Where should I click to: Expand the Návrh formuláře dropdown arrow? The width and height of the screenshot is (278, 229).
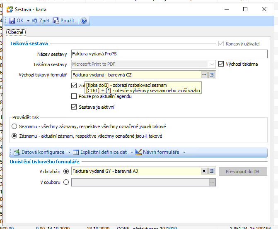pos(184,152)
